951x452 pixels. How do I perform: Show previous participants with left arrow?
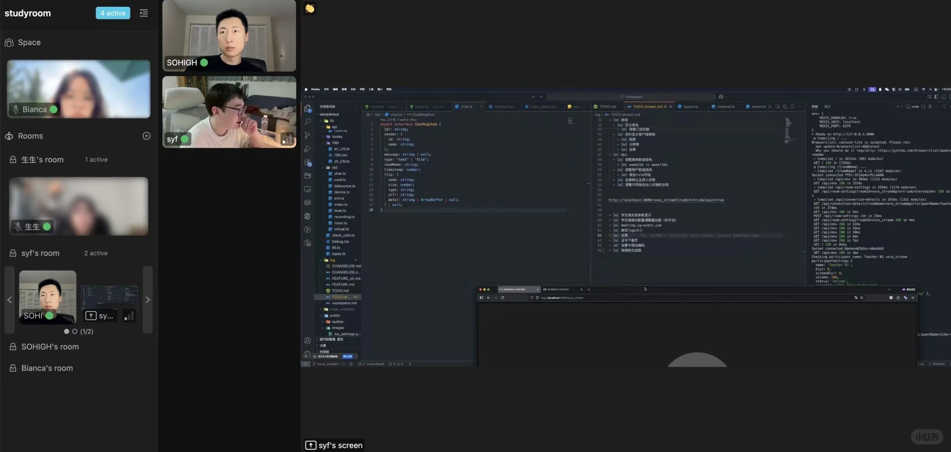tap(10, 300)
